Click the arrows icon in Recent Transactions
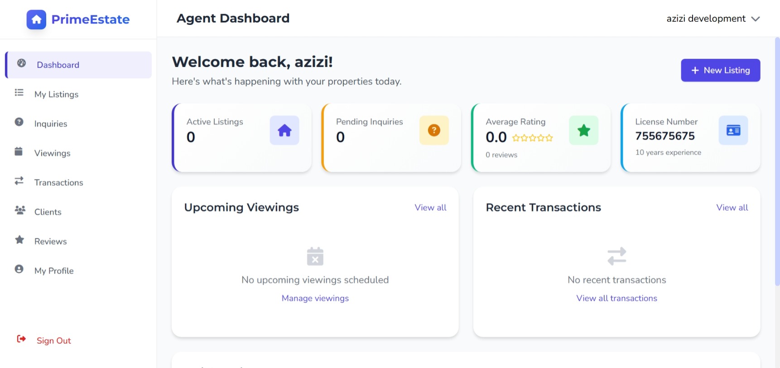The width and height of the screenshot is (780, 368). click(616, 256)
